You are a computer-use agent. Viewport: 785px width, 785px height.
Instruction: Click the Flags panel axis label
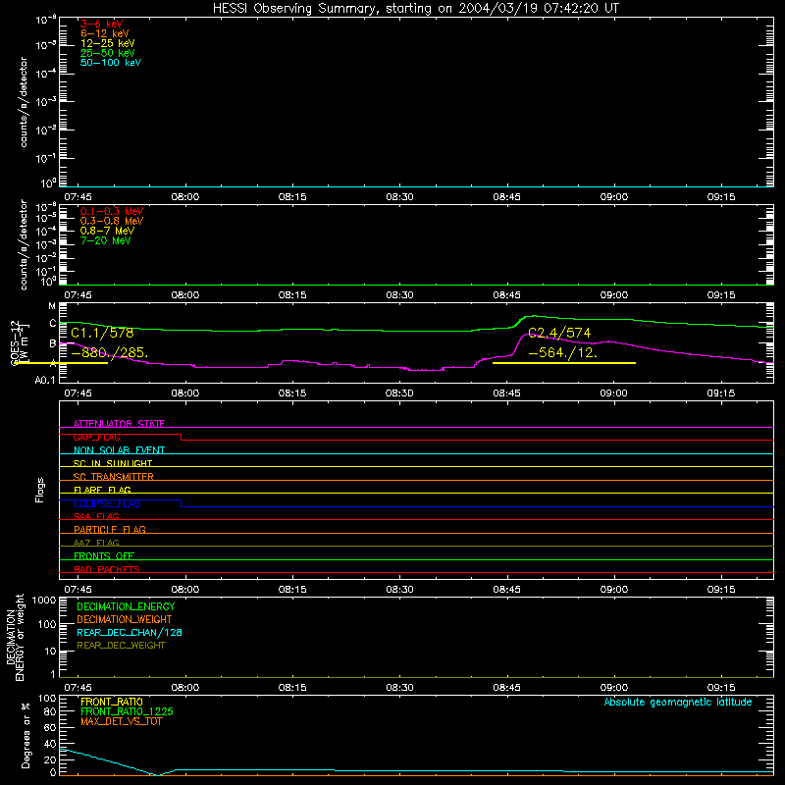click(39, 490)
